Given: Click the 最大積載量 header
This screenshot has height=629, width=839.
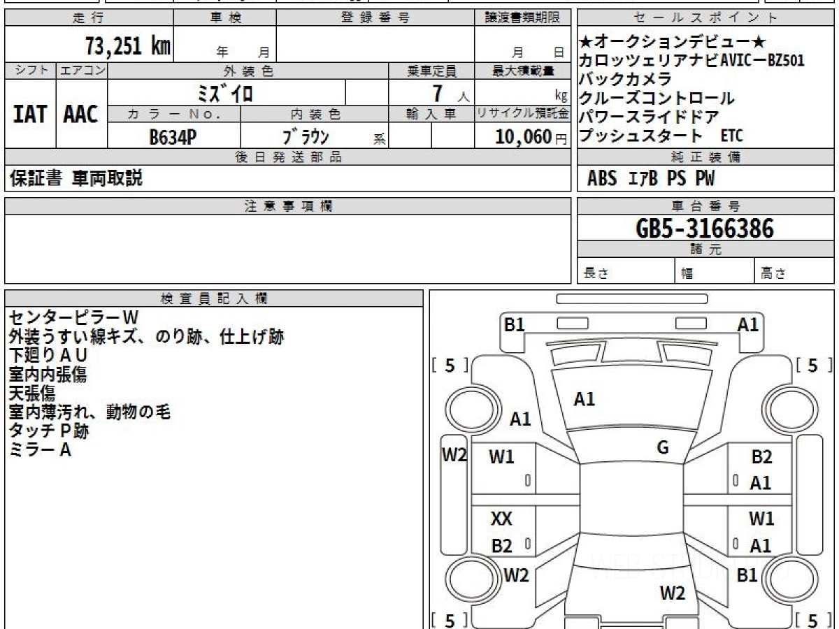Looking at the screenshot, I should [x=522, y=71].
